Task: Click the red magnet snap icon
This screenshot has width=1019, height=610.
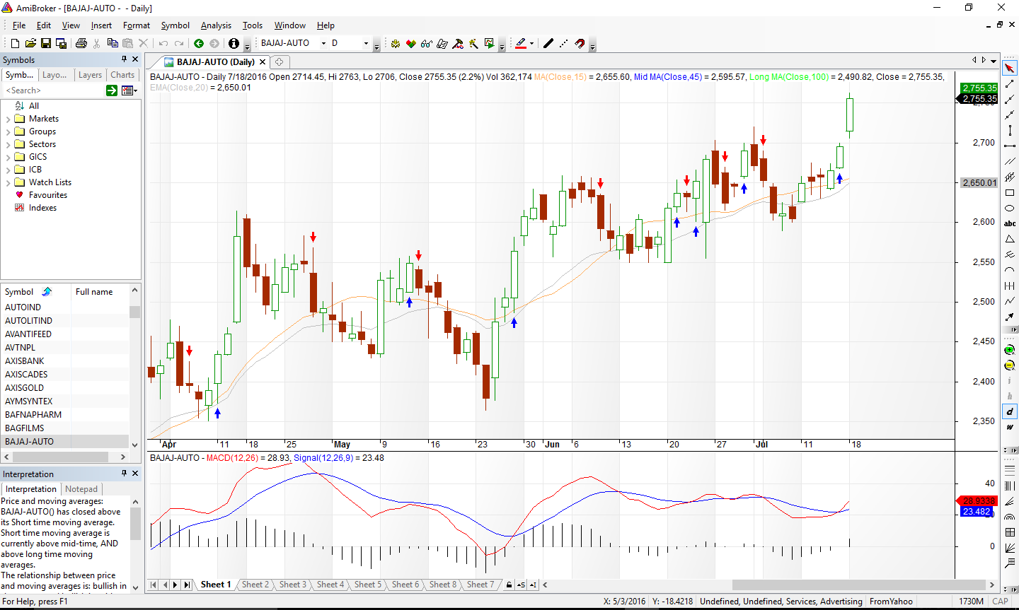Action: click(580, 43)
